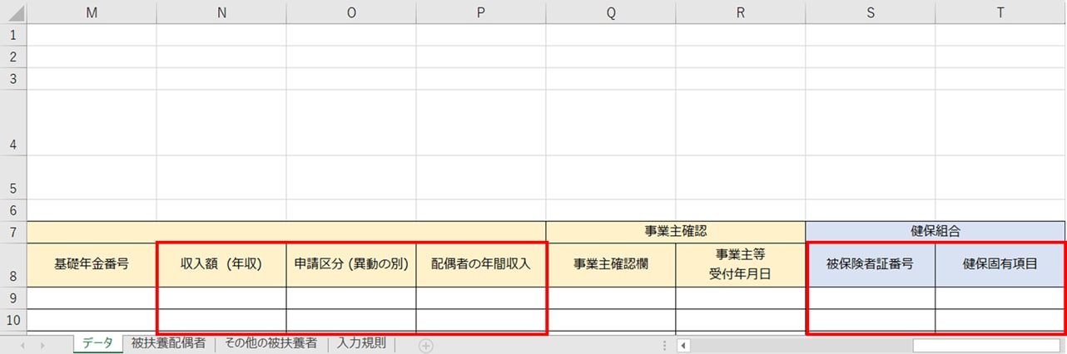Click the 事業主確認 merged group header
The height and width of the screenshot is (354, 1067).
pos(676,232)
